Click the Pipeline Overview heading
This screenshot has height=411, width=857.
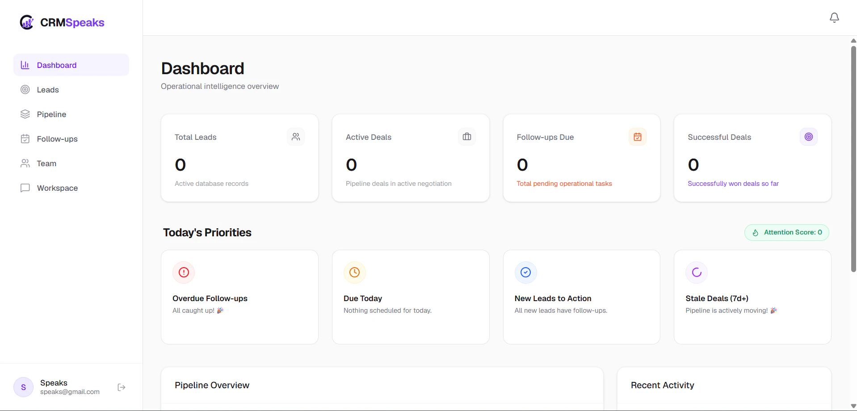212,385
